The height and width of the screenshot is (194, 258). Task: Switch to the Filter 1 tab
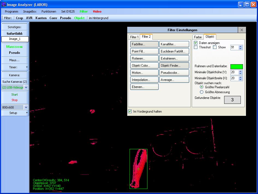click(x=134, y=37)
